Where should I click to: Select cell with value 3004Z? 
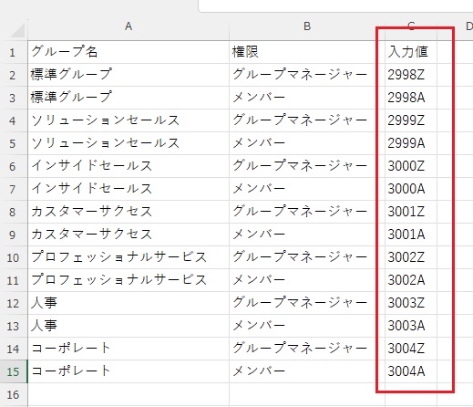point(411,349)
